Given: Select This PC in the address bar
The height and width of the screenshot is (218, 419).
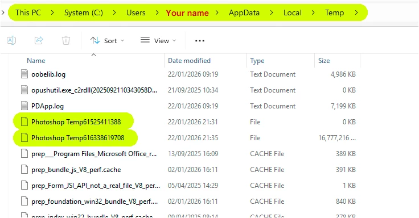Looking at the screenshot, I should [28, 12].
